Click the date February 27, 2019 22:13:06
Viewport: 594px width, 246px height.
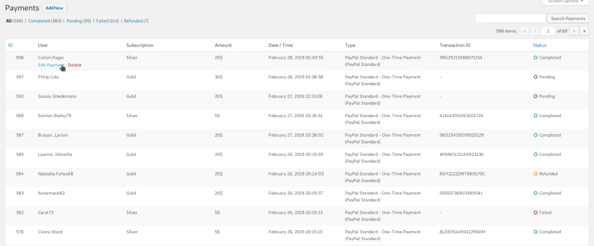[x=295, y=96]
